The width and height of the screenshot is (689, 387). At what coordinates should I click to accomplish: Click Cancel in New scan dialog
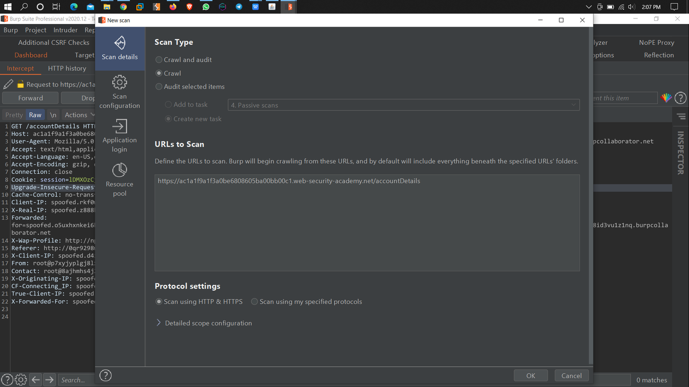[x=571, y=375]
